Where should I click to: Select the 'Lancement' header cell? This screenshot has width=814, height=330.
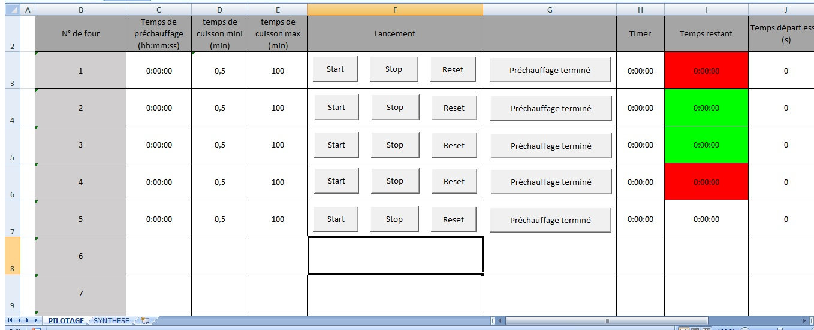[x=395, y=34]
